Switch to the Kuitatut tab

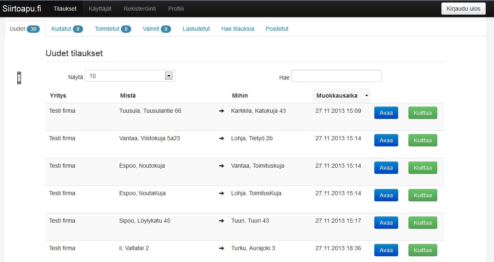pyautogui.click(x=67, y=29)
